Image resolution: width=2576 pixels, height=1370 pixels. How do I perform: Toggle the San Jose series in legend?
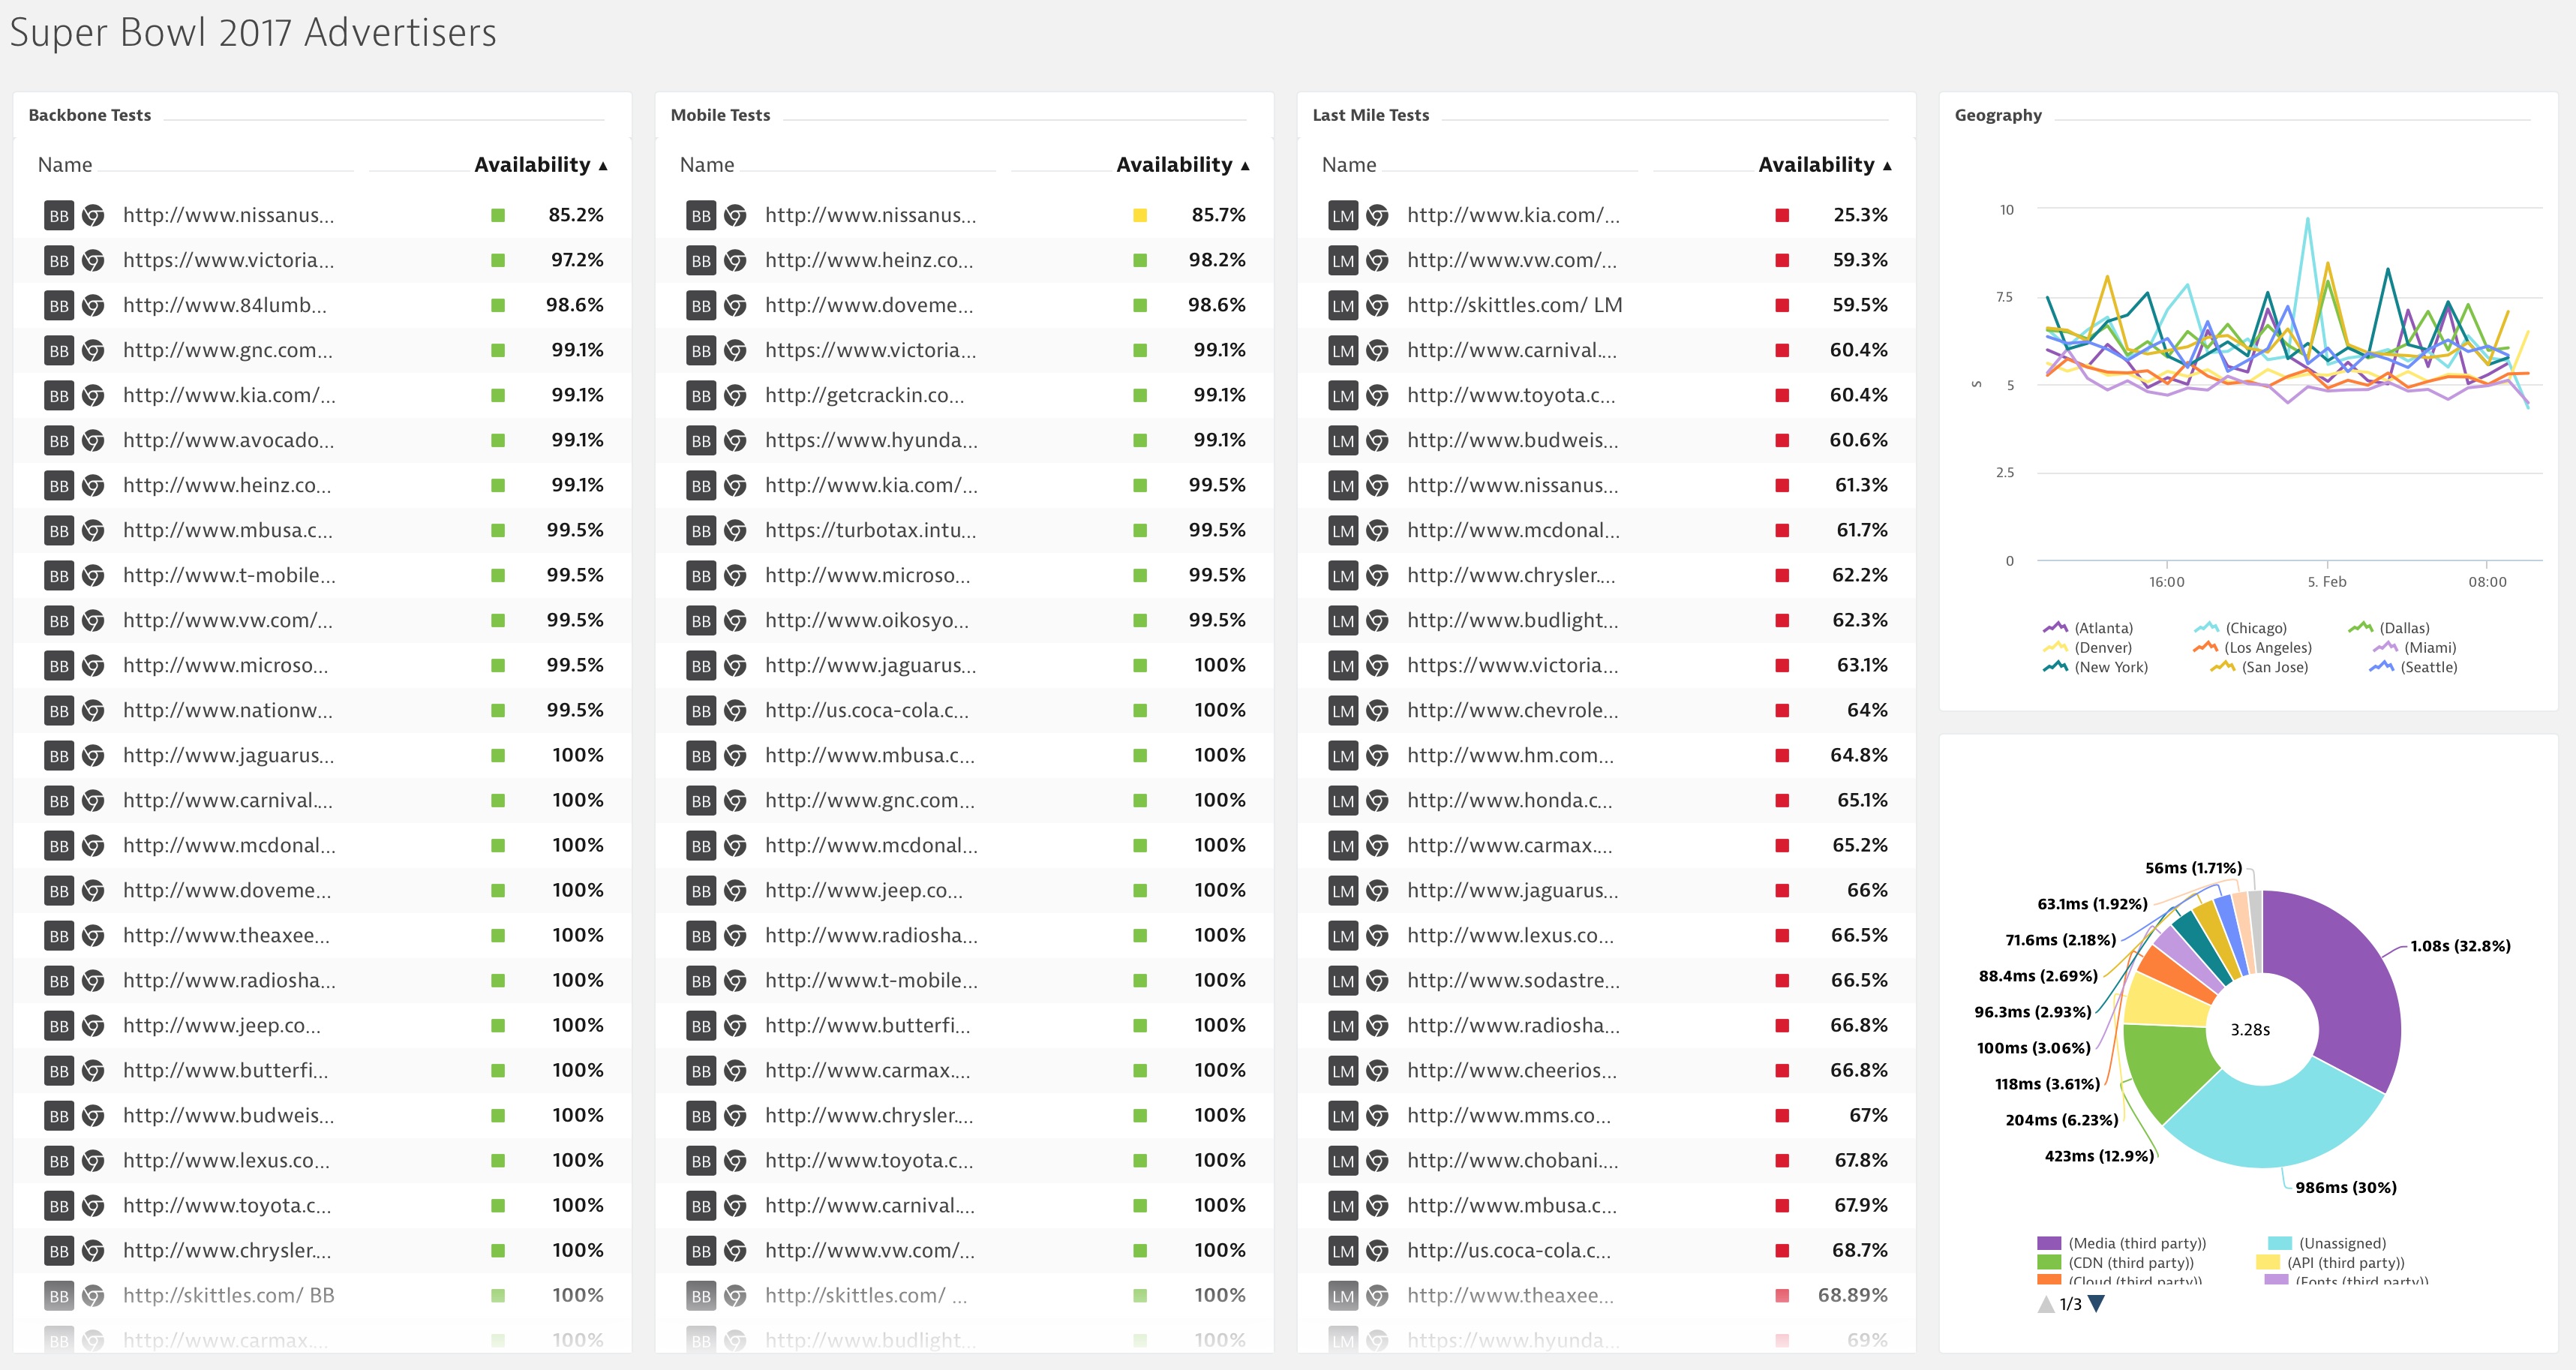pyautogui.click(x=2259, y=667)
